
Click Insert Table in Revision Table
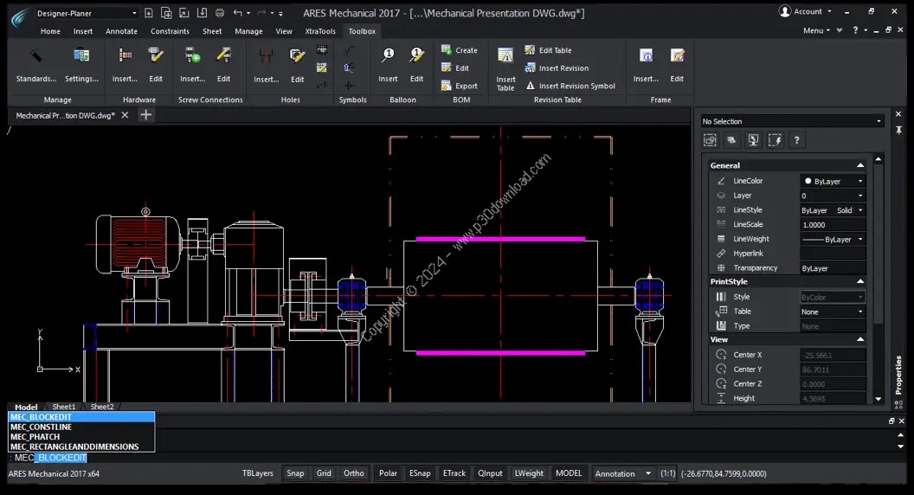click(505, 69)
